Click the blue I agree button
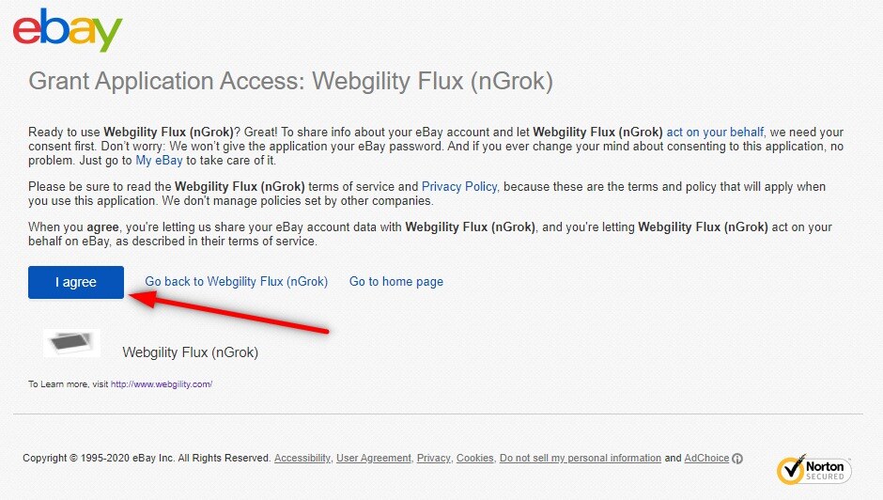This screenshot has width=883, height=500. [x=76, y=282]
